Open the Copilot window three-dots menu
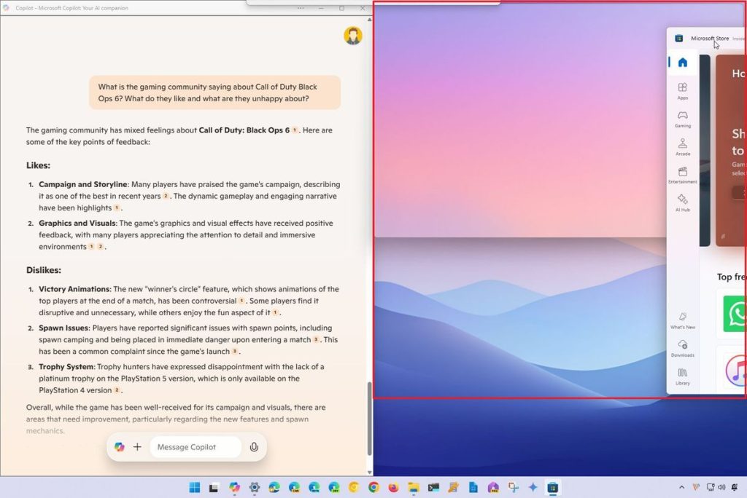This screenshot has width=747, height=498. click(301, 7)
